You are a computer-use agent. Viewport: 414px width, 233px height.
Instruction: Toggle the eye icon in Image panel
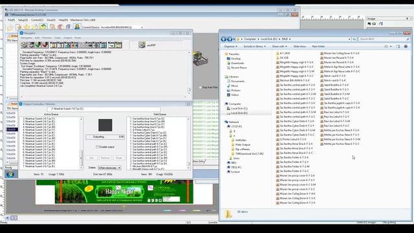point(374,24)
